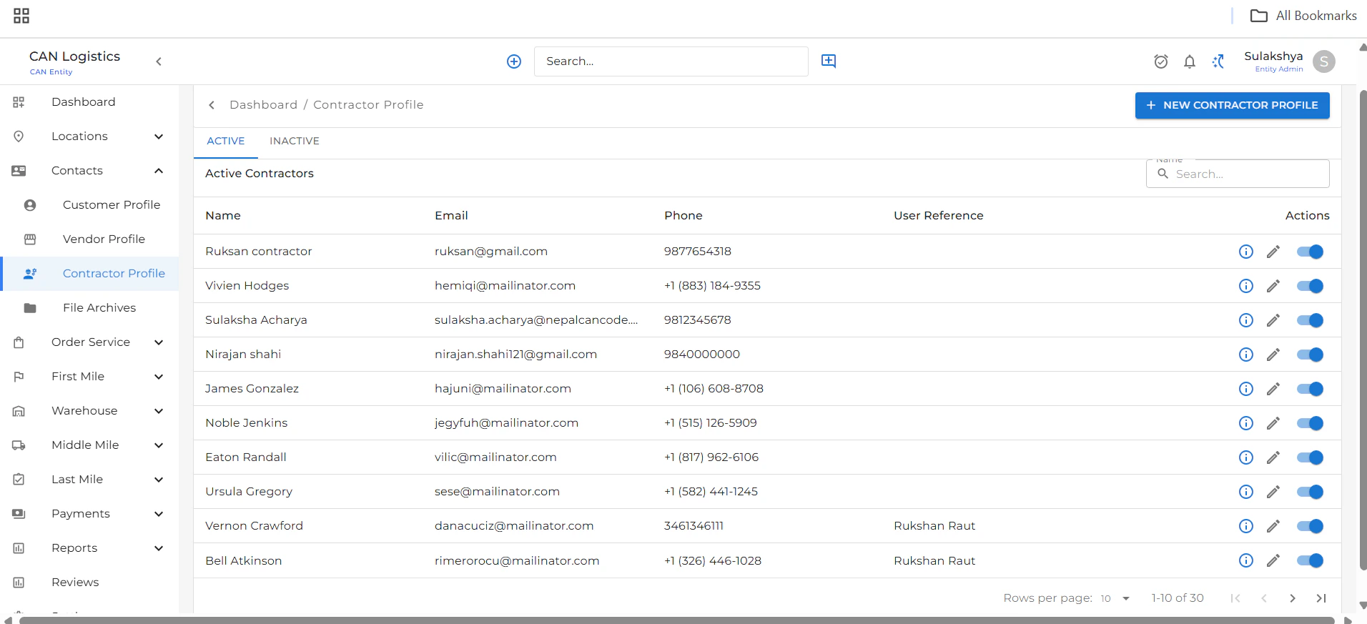This screenshot has width=1367, height=624.
Task: Edit Vivien Hodges with pencil icon
Action: click(x=1273, y=286)
